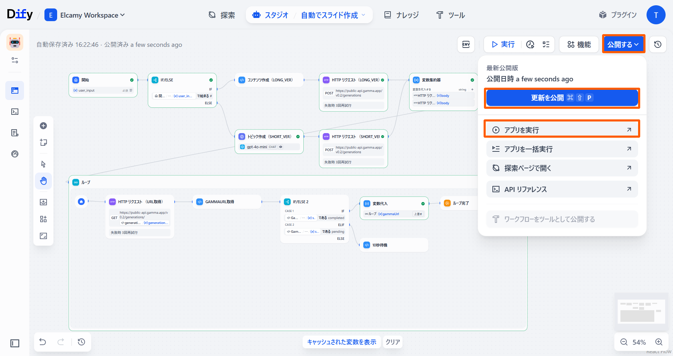Click the ENV environment variables icon
The image size is (673, 356).
pos(466,44)
